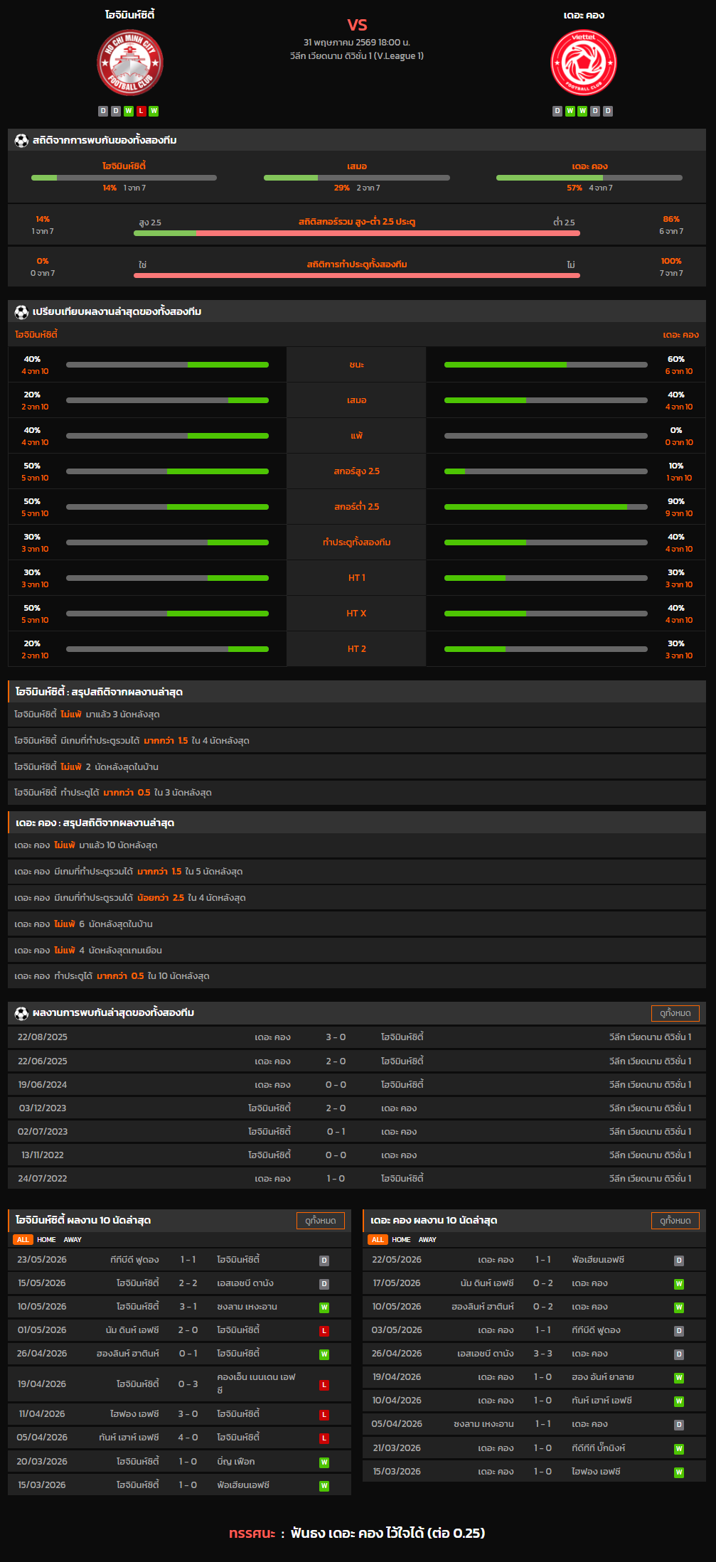Open 'ดูทั้งหมด' button for The Cong results
Screen dimensions: 716x1562
675,1221
